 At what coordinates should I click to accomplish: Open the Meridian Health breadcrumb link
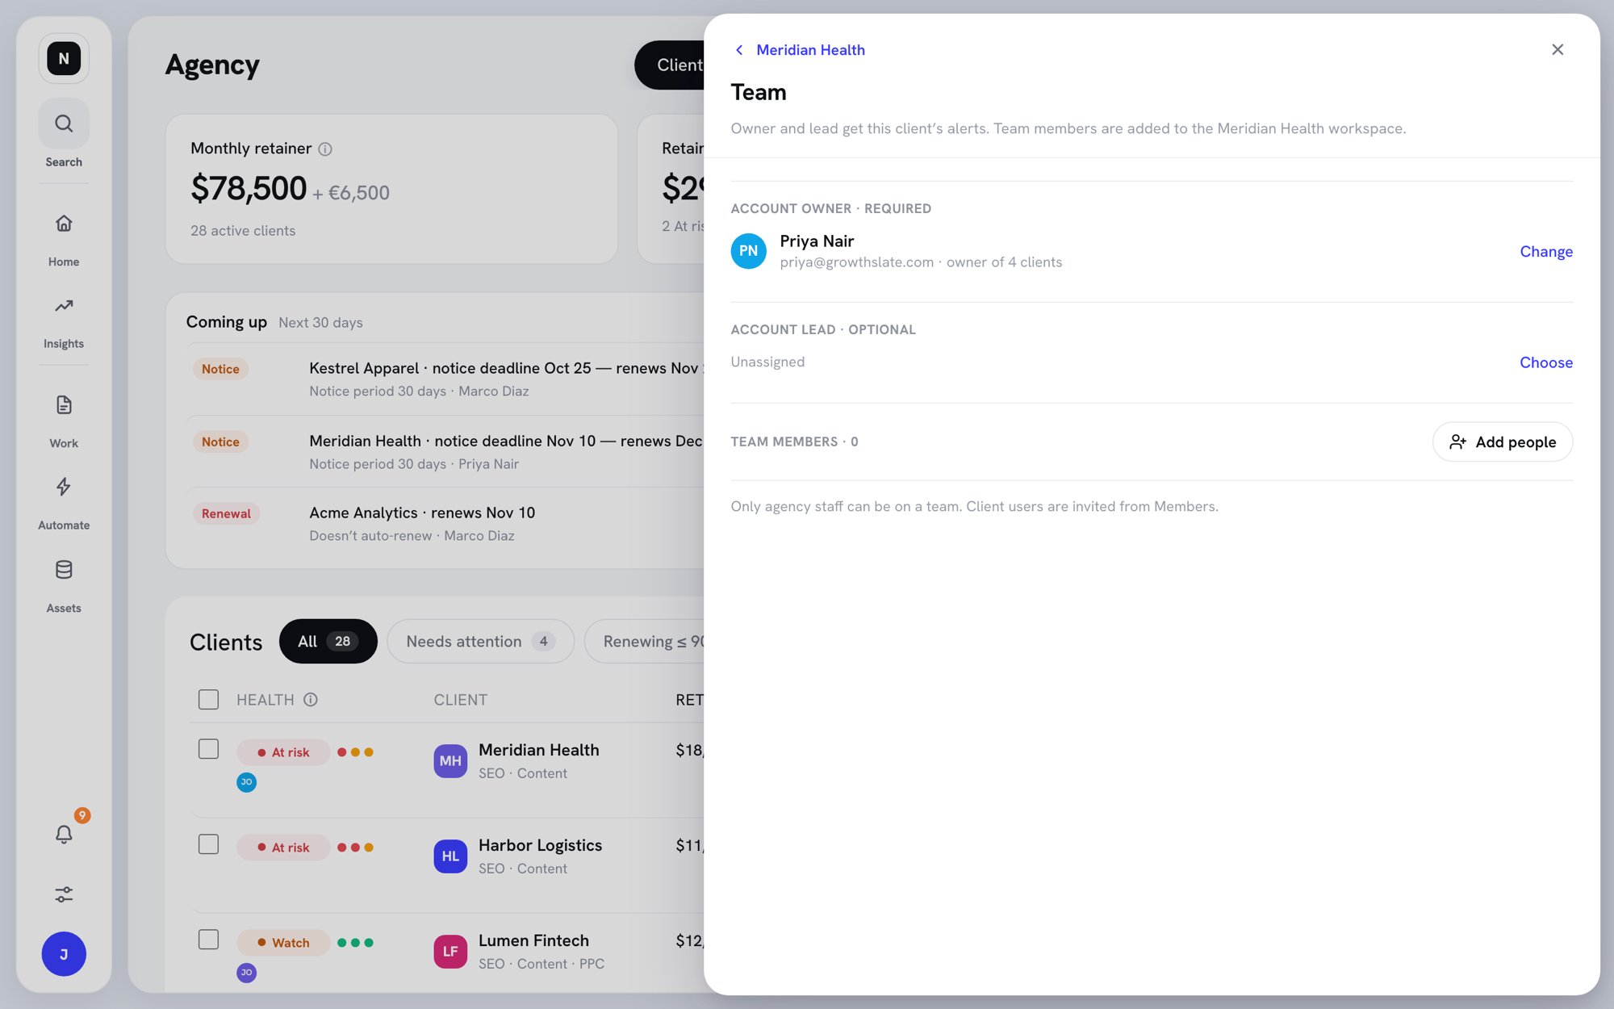tap(810, 50)
